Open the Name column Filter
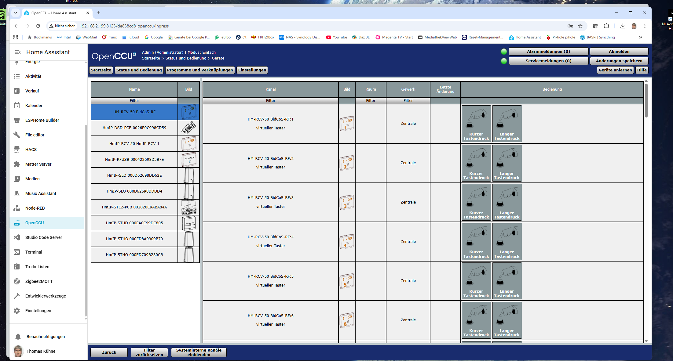The image size is (673, 361). pyautogui.click(x=134, y=101)
